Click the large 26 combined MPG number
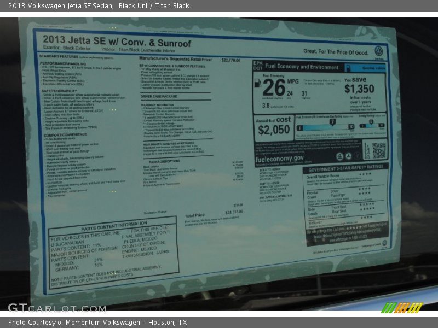Screen dimensions: 438x328 (x=274, y=87)
